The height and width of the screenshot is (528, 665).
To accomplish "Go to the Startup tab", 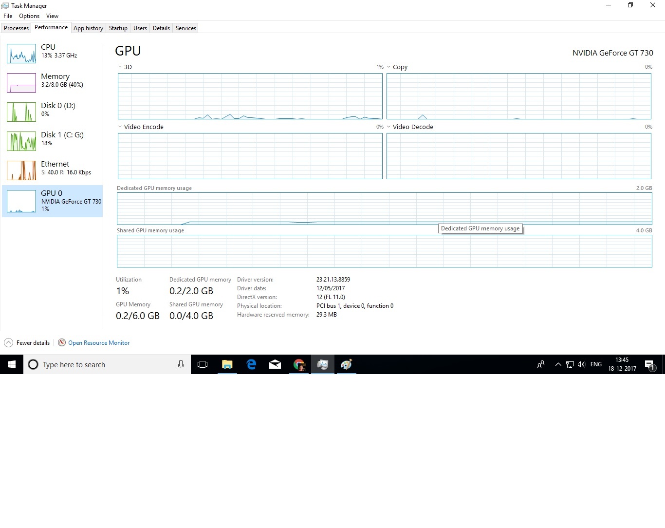I will (x=118, y=28).
